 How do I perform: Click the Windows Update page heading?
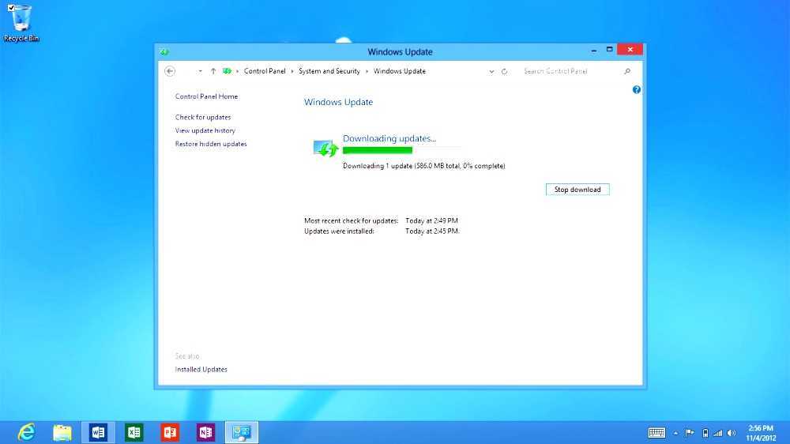(339, 102)
